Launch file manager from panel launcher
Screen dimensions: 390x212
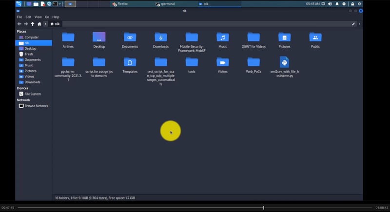click(36, 4)
